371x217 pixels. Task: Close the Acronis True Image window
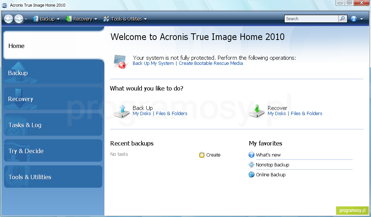tap(361, 3)
